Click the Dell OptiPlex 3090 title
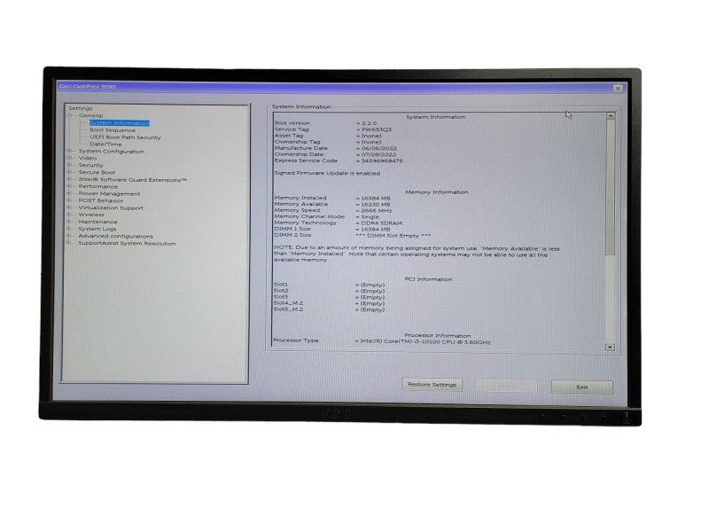The width and height of the screenshot is (709, 532). (88, 86)
